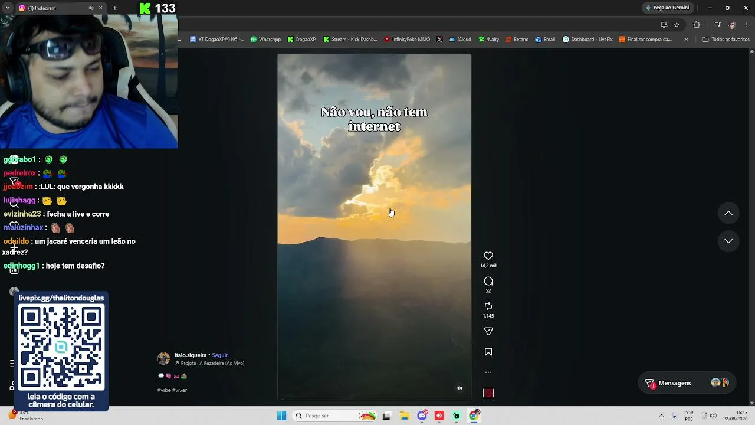This screenshot has width=755, height=425.
Task: Share the reel via the paper plane icon
Action: pos(488,332)
